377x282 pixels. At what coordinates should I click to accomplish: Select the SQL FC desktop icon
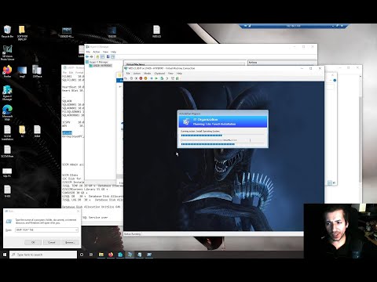click(x=7, y=172)
